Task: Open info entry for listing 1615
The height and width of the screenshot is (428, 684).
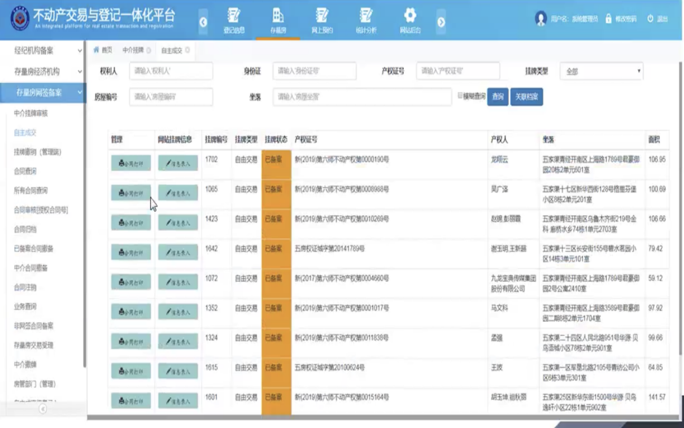Action: 178,371
